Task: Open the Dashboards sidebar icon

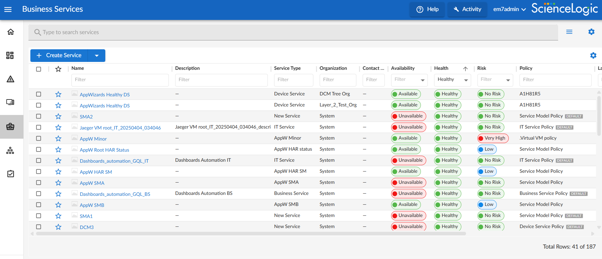Action: (x=10, y=56)
